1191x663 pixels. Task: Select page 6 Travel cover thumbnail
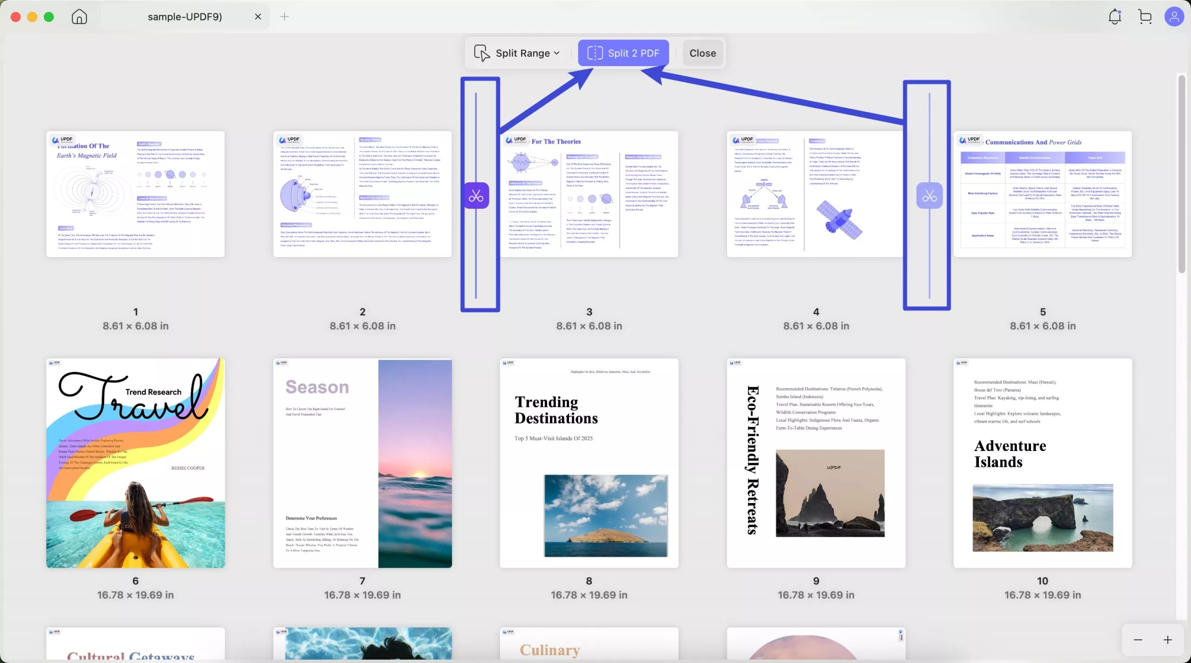pos(135,463)
